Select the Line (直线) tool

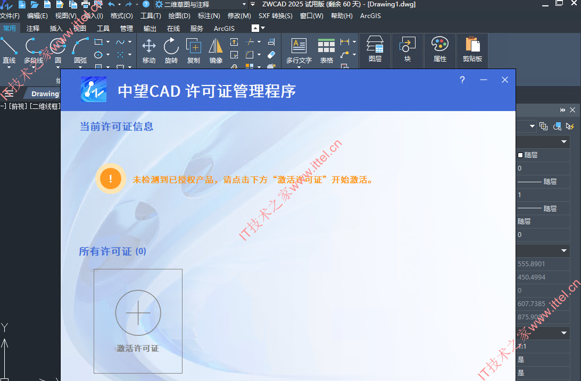[x=9, y=50]
